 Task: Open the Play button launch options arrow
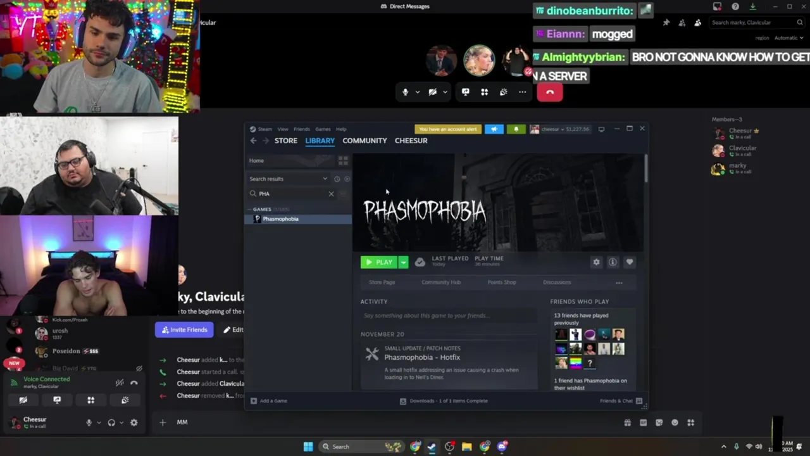tap(403, 262)
